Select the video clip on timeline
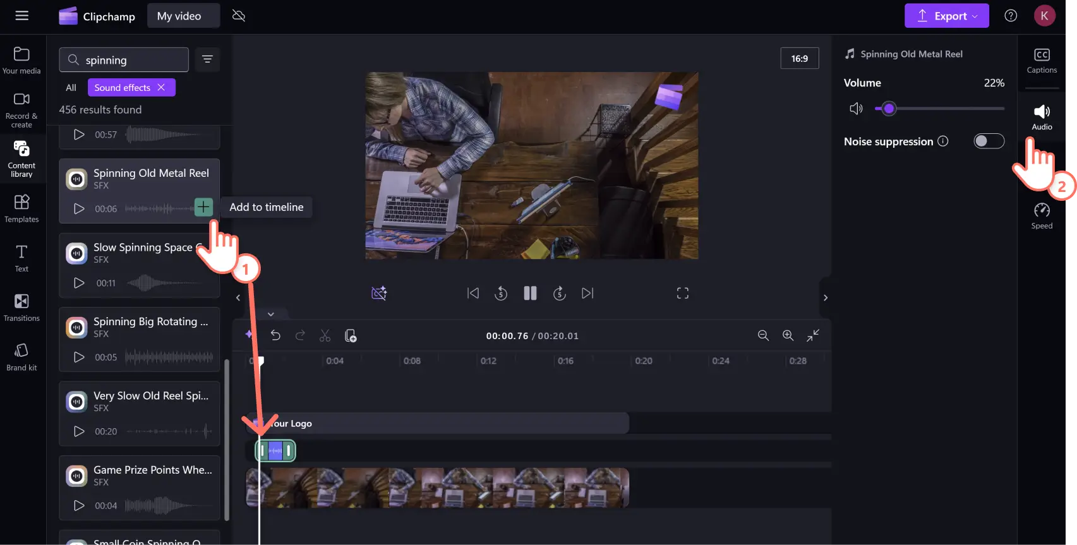1077x545 pixels. (x=437, y=488)
